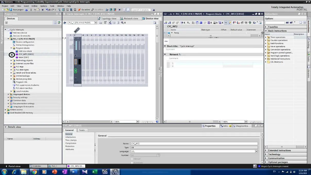311x175 pixels.
Task: Click Overview button in bottom bar
Action: click(39, 166)
